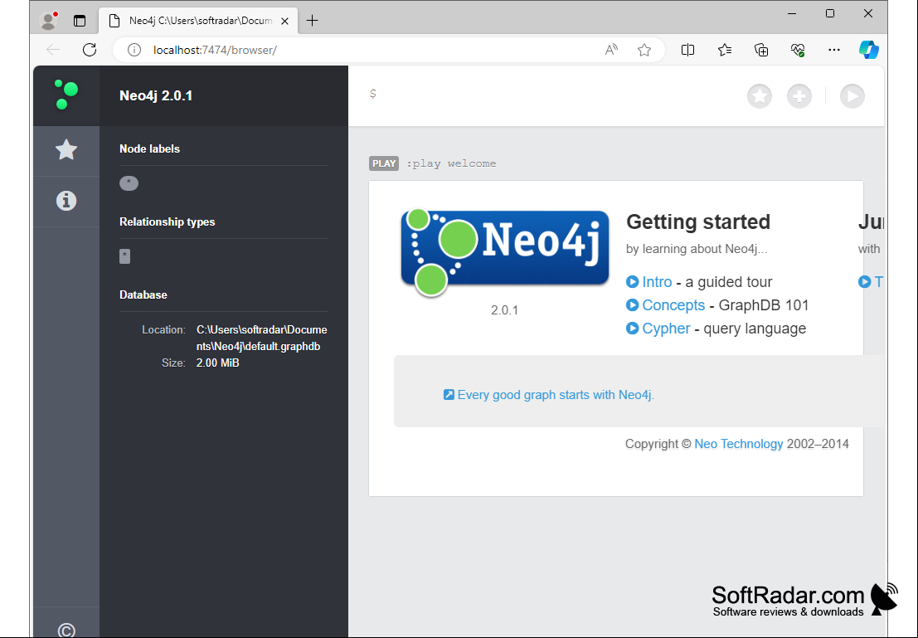Run the query with the play button
The image size is (918, 638).
pyautogui.click(x=852, y=96)
